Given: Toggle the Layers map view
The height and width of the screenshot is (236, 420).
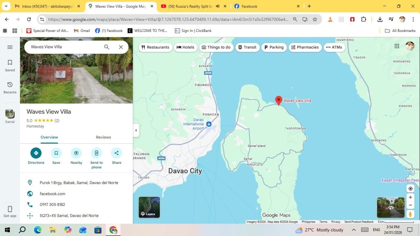Looking at the screenshot, I should click(149, 207).
